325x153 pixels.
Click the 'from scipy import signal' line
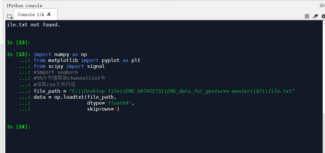(69, 66)
